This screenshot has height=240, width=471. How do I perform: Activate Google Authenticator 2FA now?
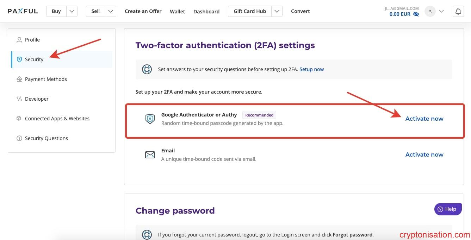[424, 119]
